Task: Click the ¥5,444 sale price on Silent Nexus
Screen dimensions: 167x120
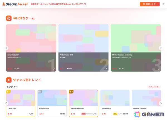Action: pos(126,114)
